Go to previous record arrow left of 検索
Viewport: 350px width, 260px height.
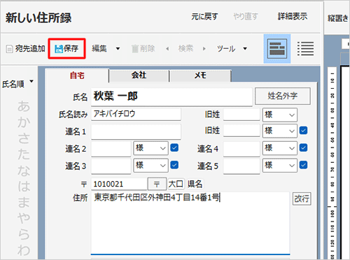coord(167,49)
